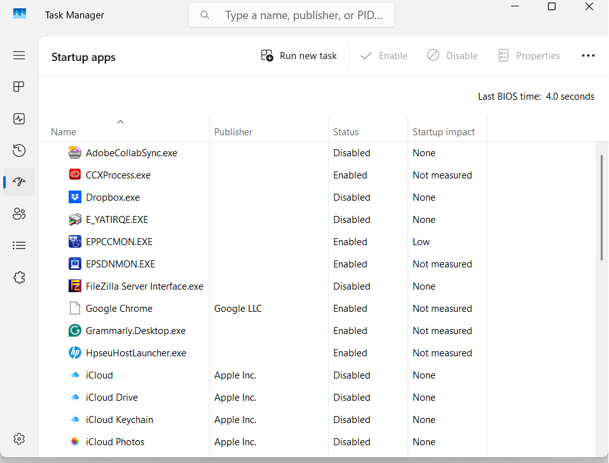Click Disabled status of Dropbox.exe
609x463 pixels.
(352, 197)
